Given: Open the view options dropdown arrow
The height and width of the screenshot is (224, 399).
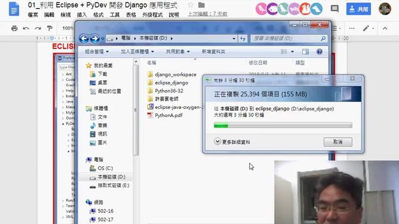Looking at the screenshot, I should pos(292,52).
